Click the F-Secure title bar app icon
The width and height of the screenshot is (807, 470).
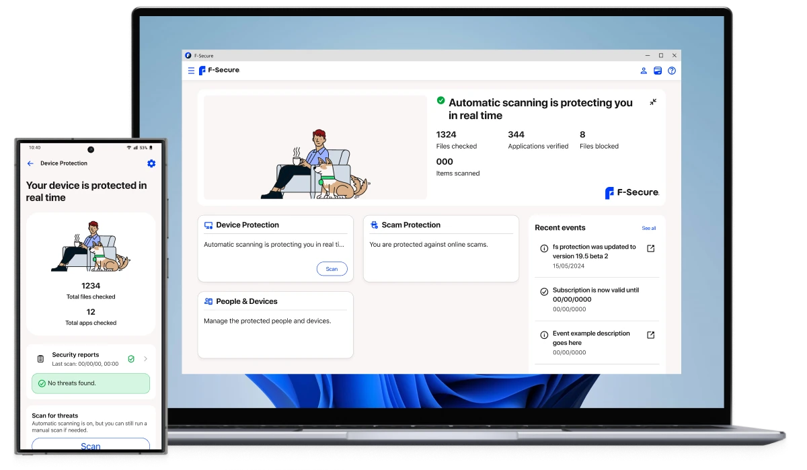[x=188, y=56]
